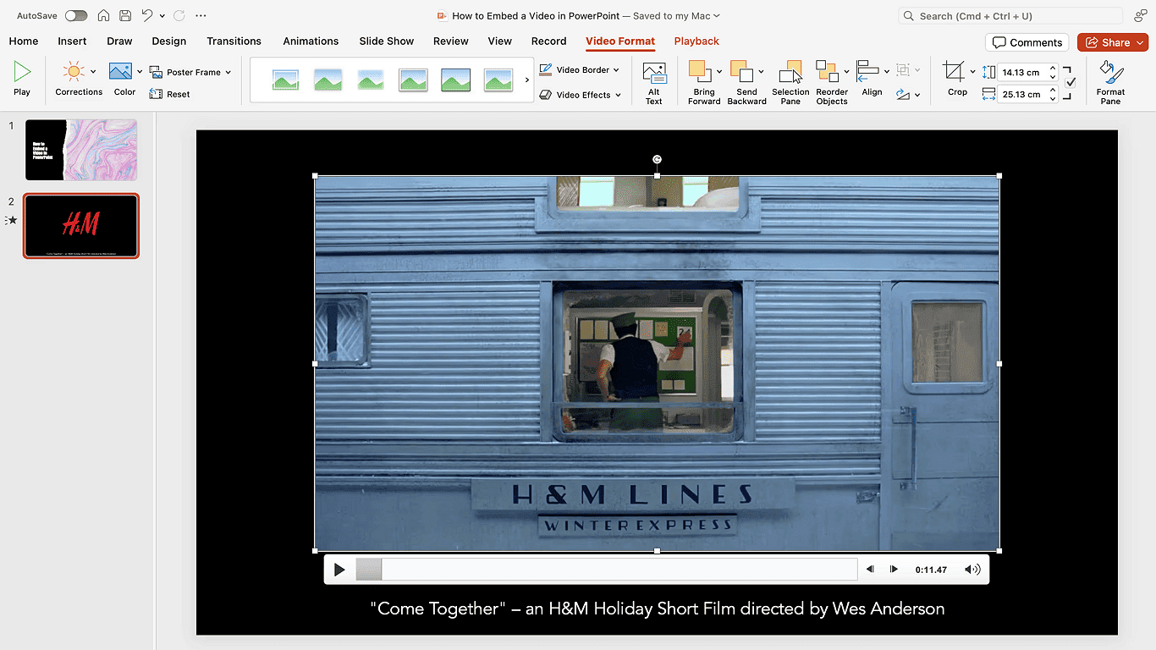
Task: Click the search box in title bar
Action: click(x=1010, y=15)
